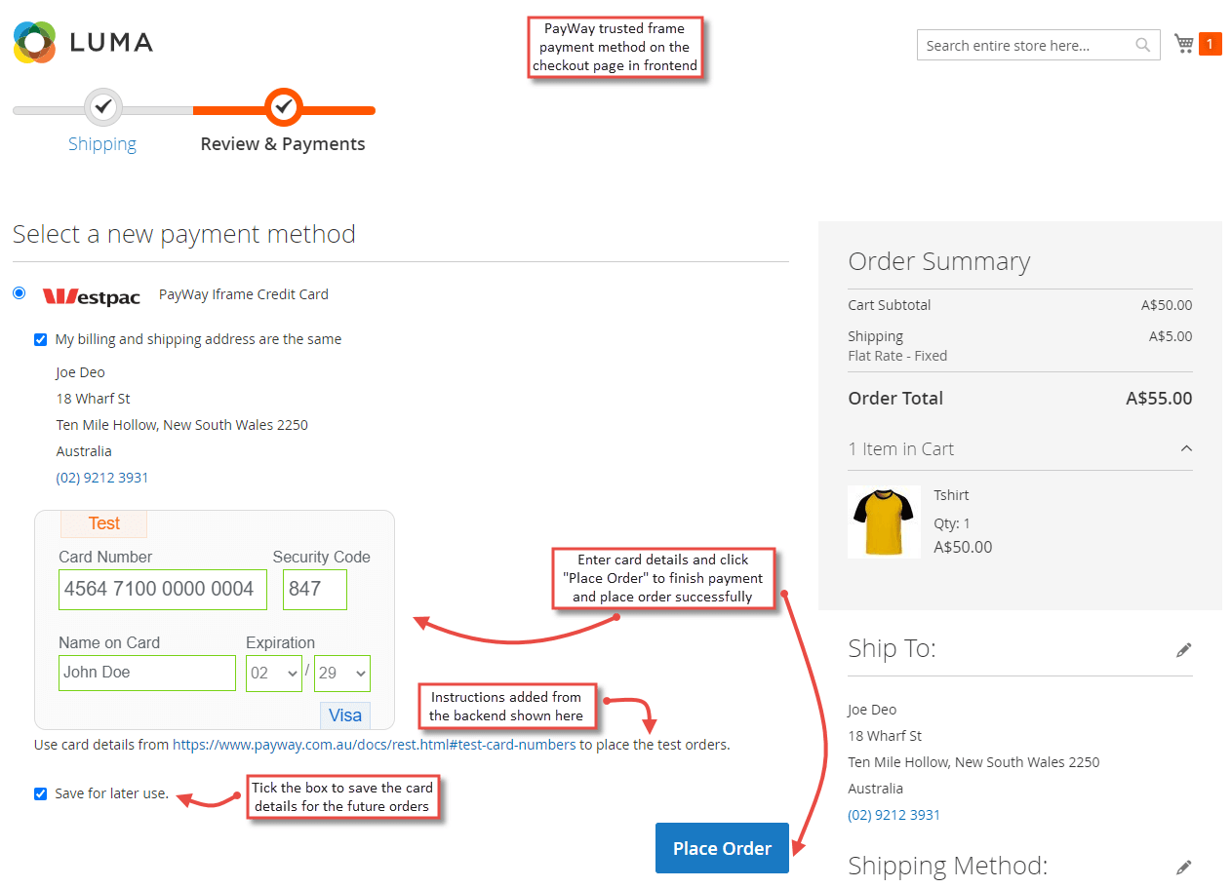The image size is (1231, 888).
Task: Click the Shipping step checkmark icon
Action: [102, 107]
